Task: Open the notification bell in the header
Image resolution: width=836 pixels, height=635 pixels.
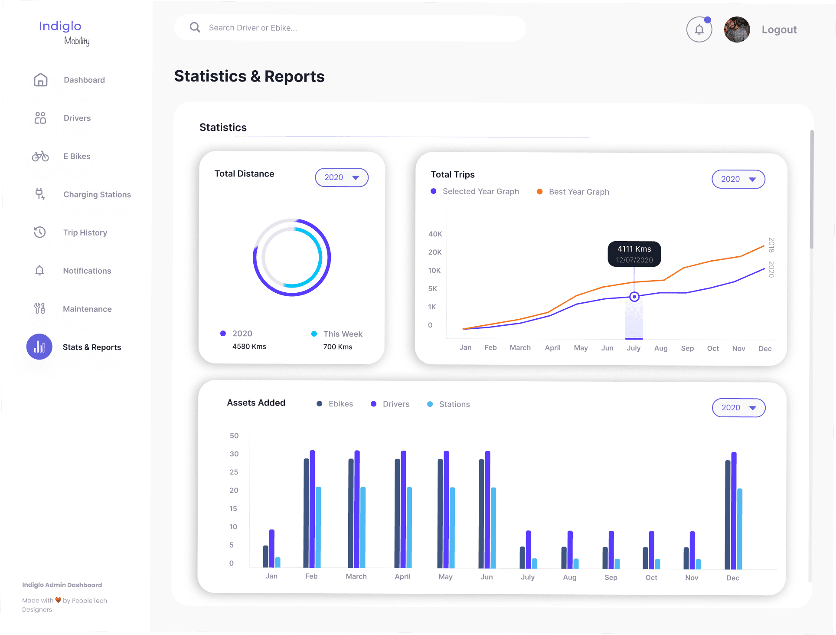Action: coord(699,29)
